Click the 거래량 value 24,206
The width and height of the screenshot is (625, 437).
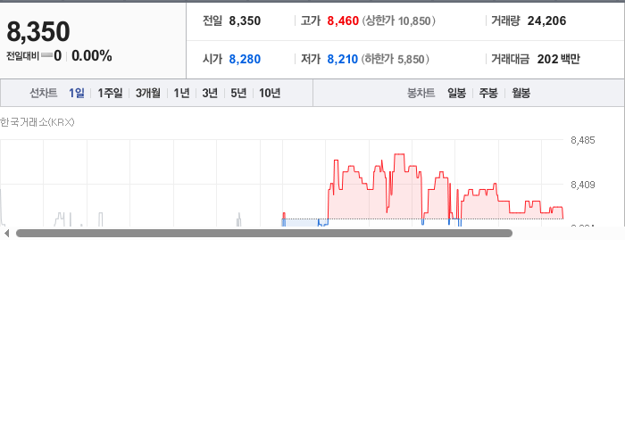546,21
